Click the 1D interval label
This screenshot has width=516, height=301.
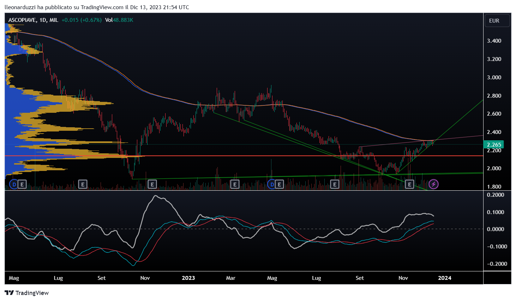pyautogui.click(x=43, y=20)
